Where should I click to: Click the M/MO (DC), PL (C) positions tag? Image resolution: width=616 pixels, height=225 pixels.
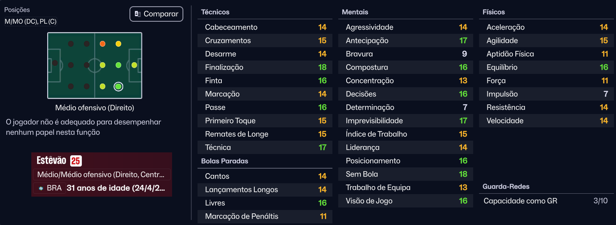click(x=30, y=21)
